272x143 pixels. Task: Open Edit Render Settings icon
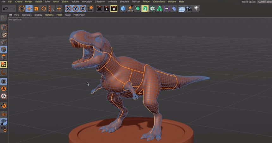tap(114, 9)
